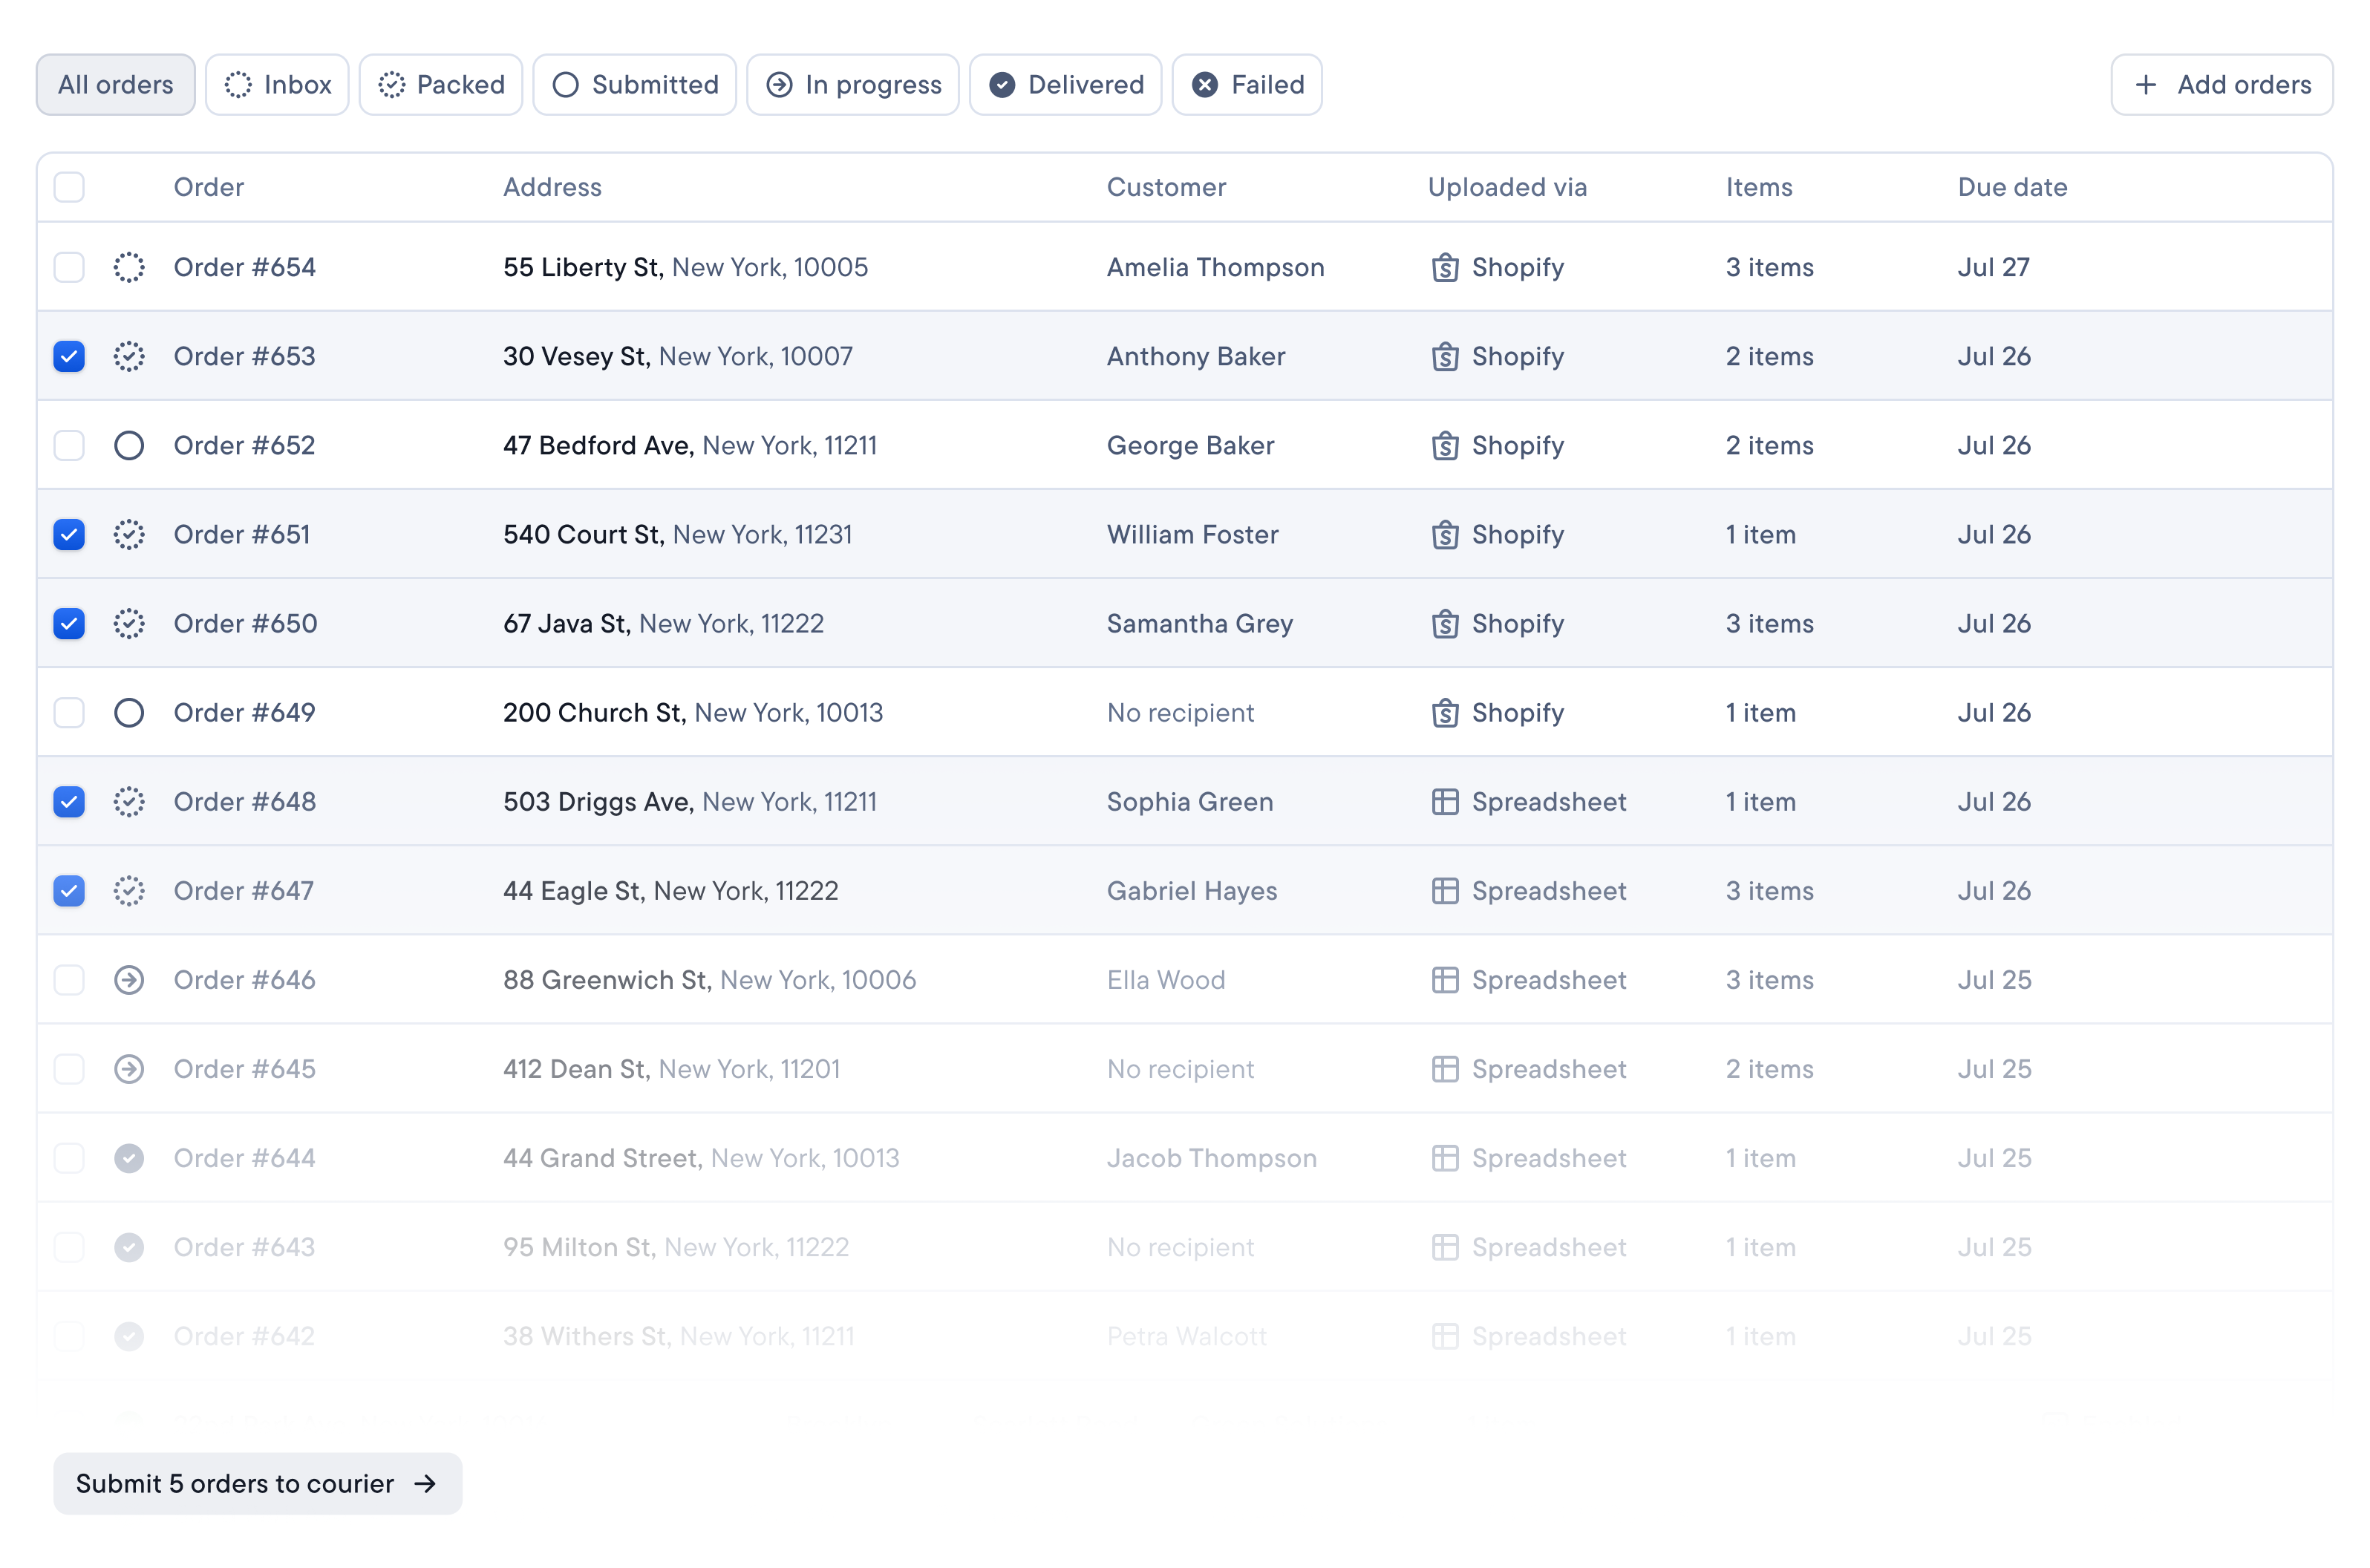The image size is (2370, 1568).
Task: Uncheck the checkbox for Order #651
Action: pos(69,534)
